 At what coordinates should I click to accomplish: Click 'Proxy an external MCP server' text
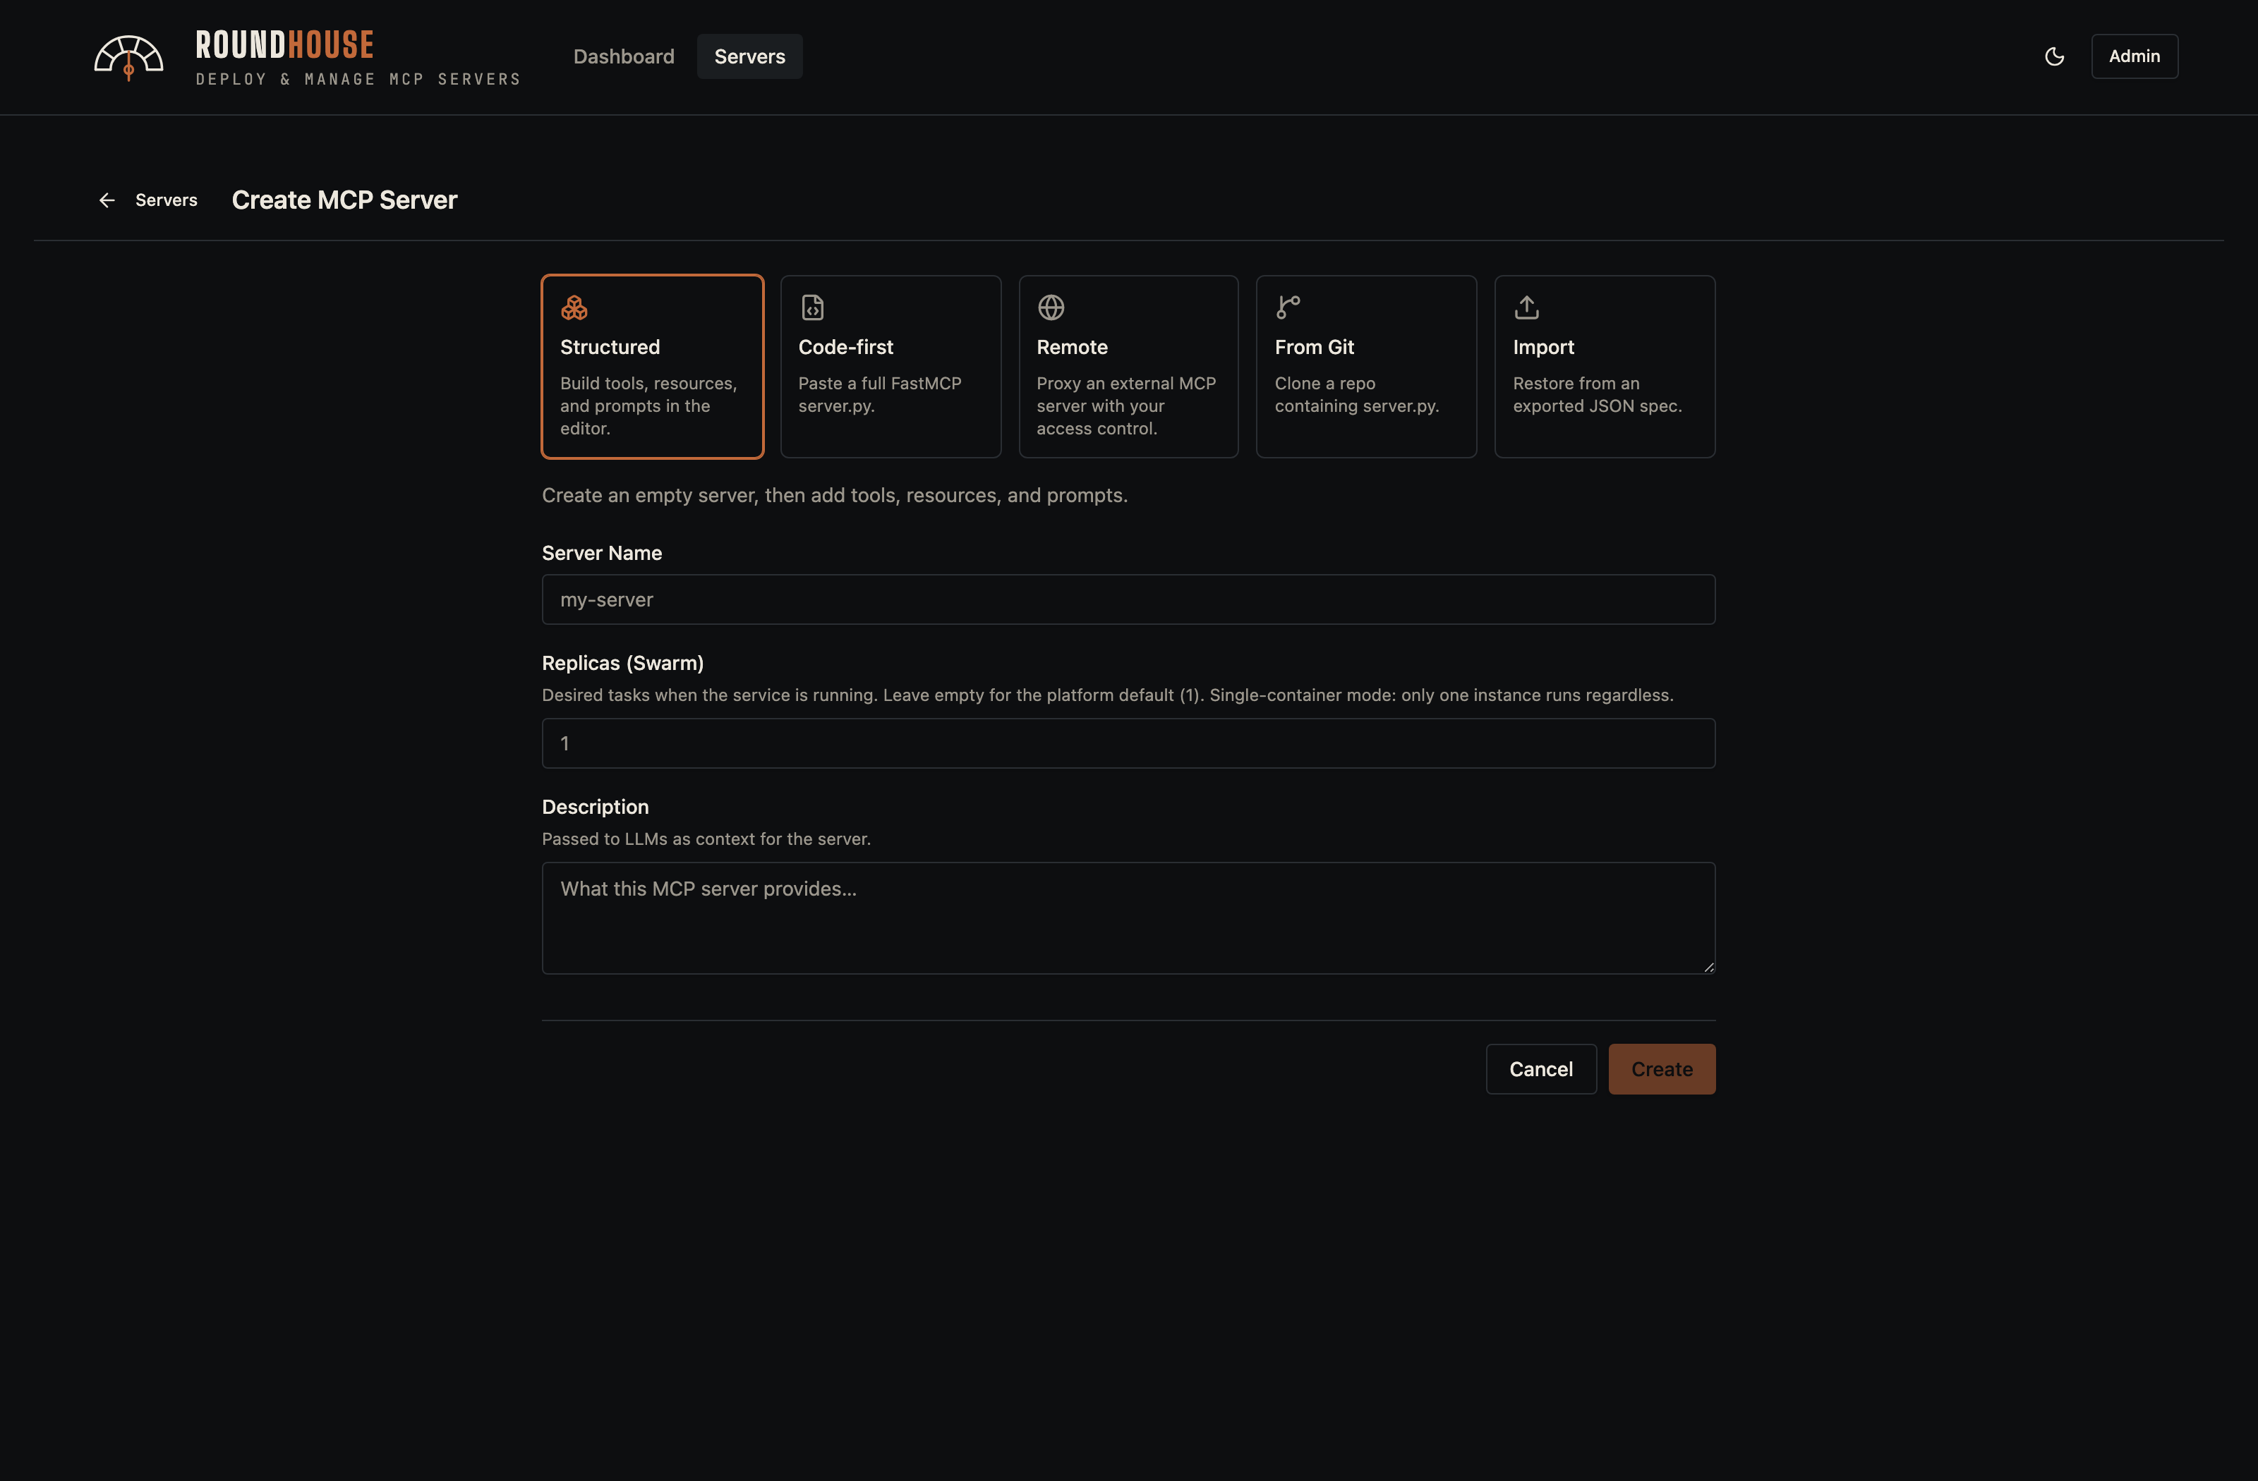click(x=1125, y=406)
